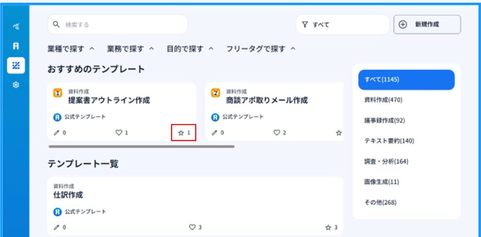Image resolution: width=481 pixels, height=237 pixels.
Task: Like the 商談アポ取りメール作成 template with heart
Action: click(277, 133)
